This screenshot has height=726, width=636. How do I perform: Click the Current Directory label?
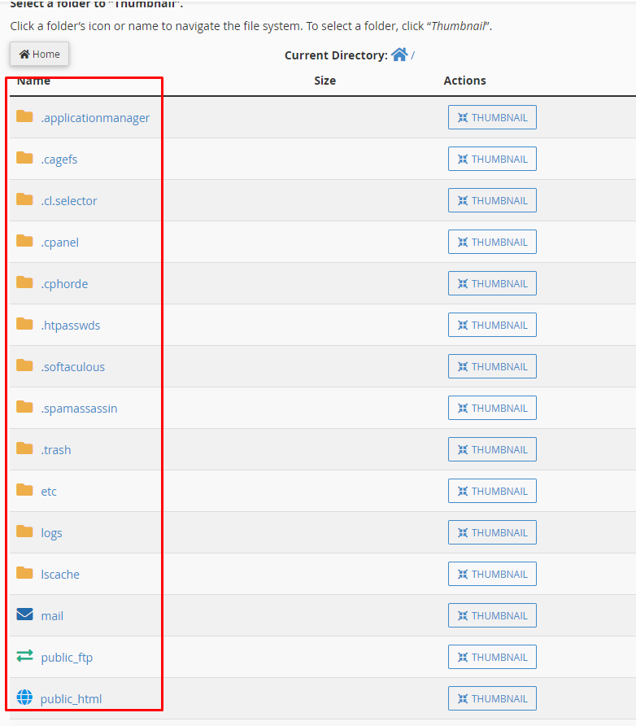tap(336, 55)
